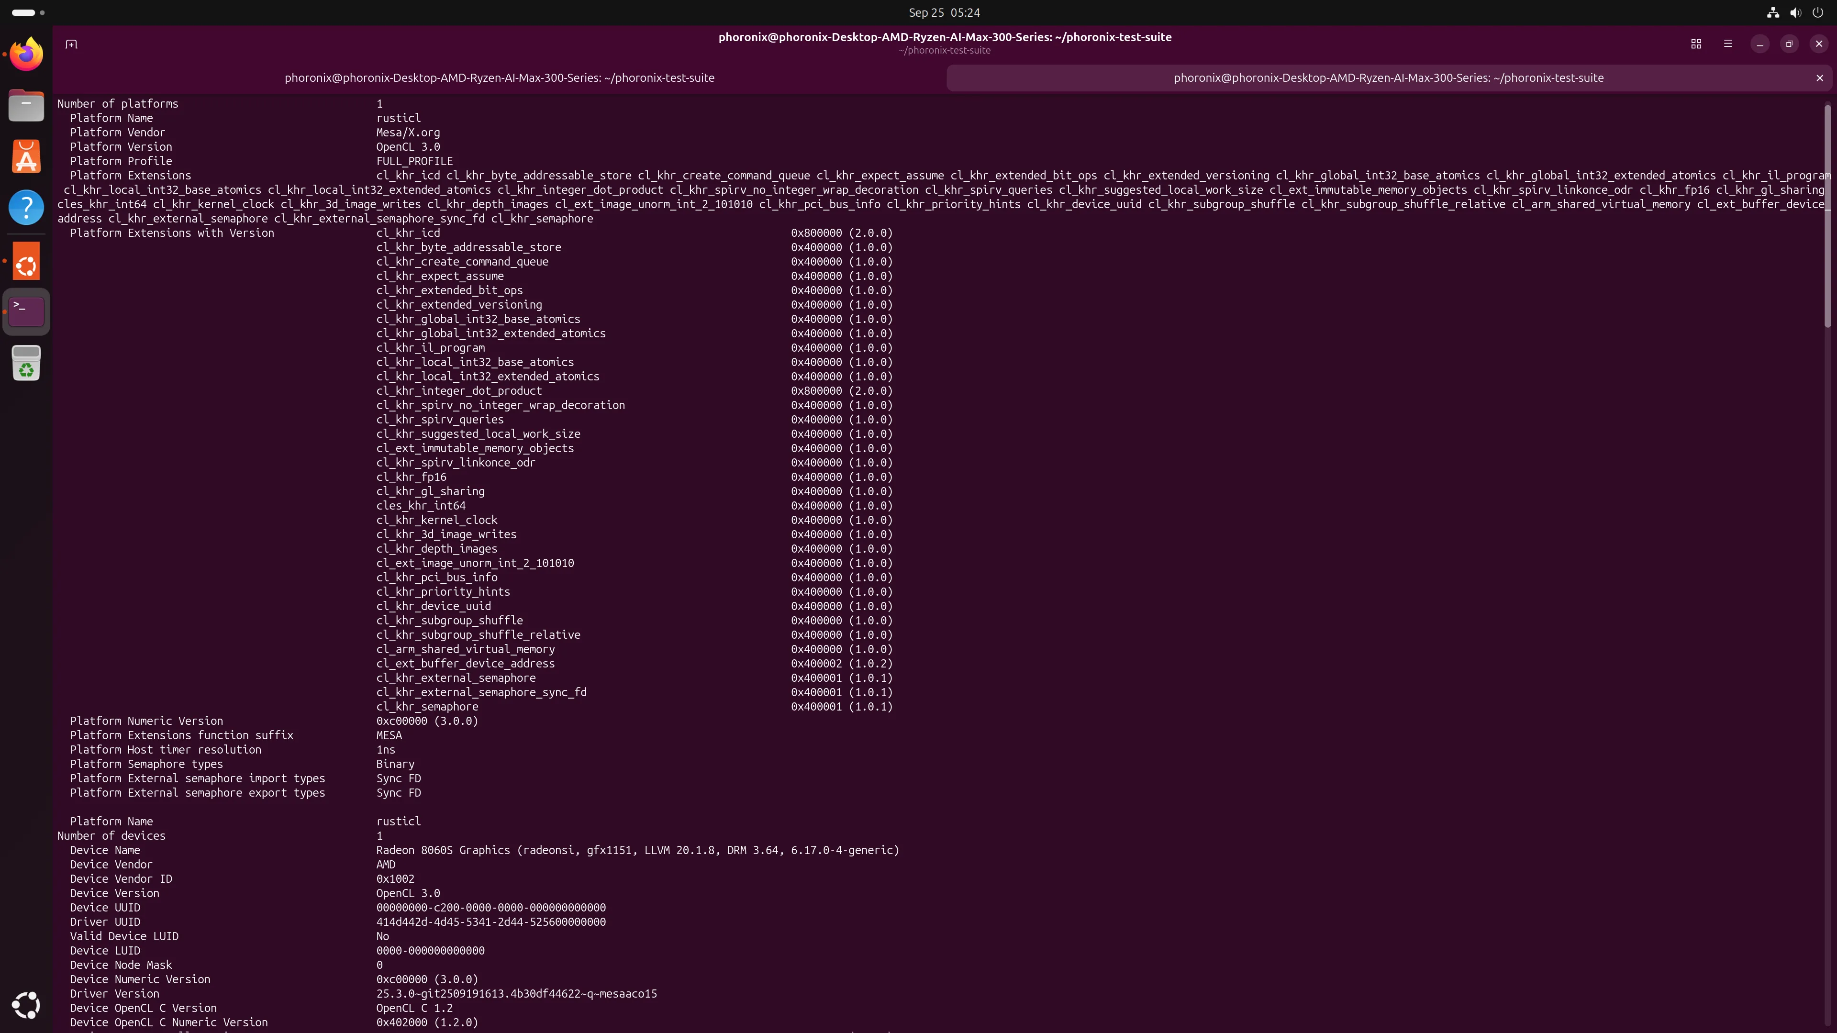Launch Firefox from the dock
The height and width of the screenshot is (1033, 1837).
(x=26, y=54)
